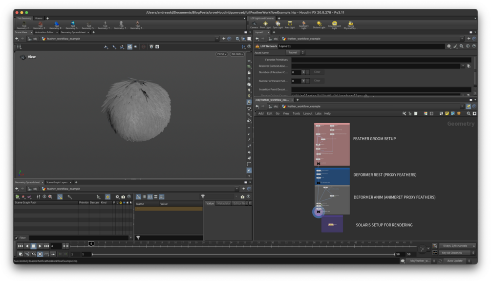Open the Persp camera dropdown in the viewport
This screenshot has width=491, height=282.
point(222,54)
